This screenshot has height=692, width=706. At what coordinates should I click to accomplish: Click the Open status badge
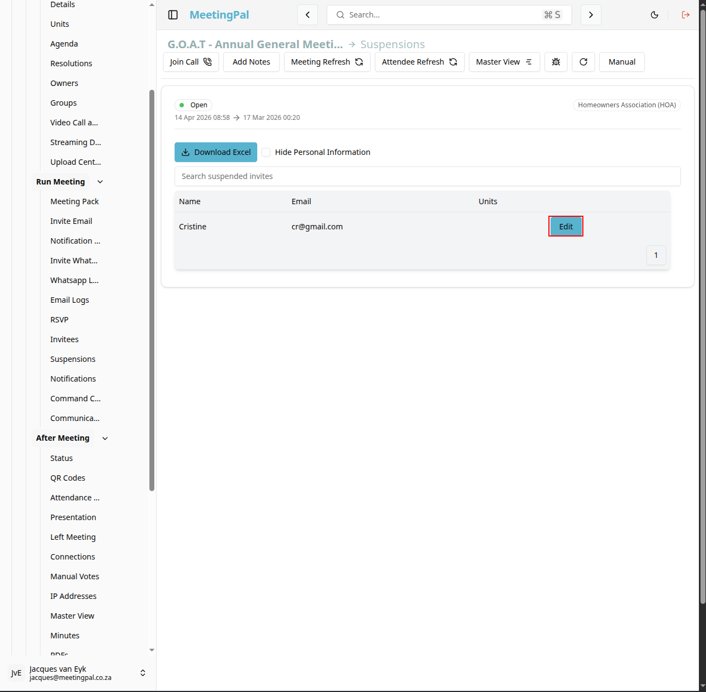point(193,105)
